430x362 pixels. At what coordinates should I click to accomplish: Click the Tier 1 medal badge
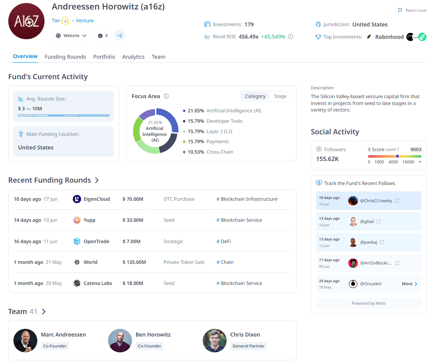(65, 21)
